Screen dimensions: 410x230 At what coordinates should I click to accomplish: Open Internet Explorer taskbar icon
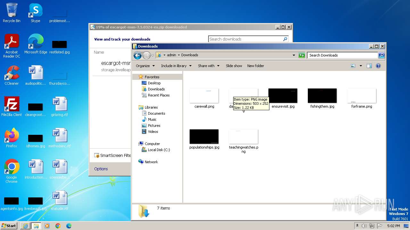[x=25, y=226]
